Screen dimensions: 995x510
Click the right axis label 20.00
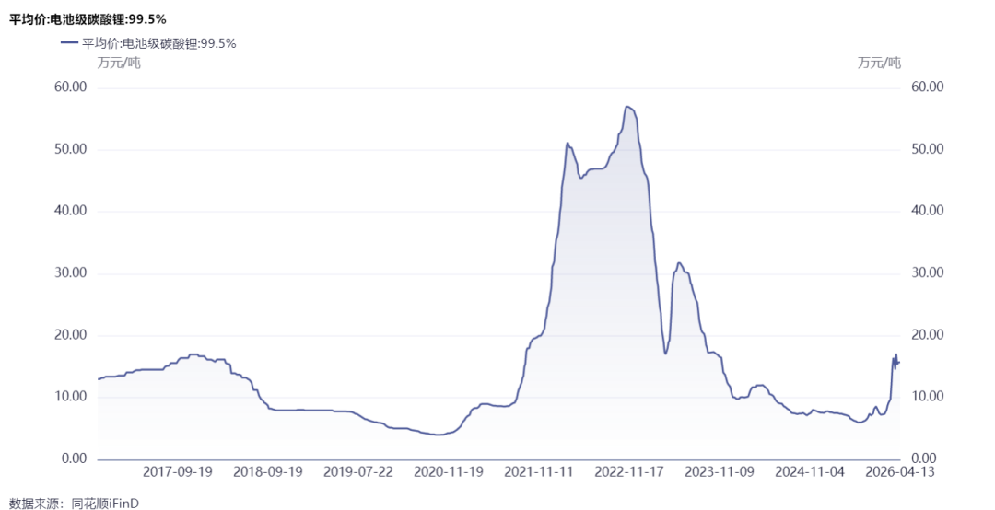click(928, 335)
